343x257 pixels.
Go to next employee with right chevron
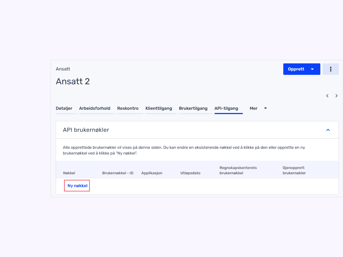click(336, 96)
